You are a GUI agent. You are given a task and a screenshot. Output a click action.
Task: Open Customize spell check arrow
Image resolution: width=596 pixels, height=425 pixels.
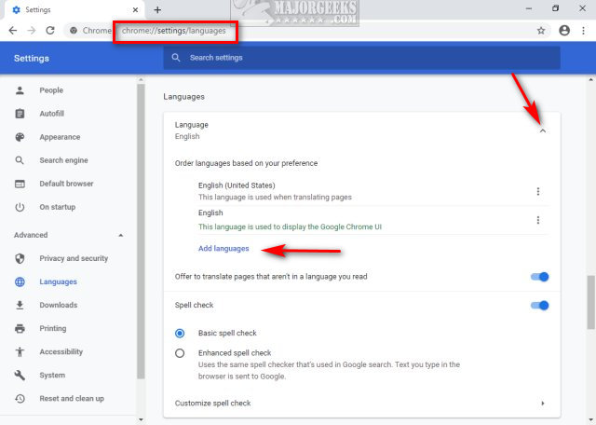[543, 403]
